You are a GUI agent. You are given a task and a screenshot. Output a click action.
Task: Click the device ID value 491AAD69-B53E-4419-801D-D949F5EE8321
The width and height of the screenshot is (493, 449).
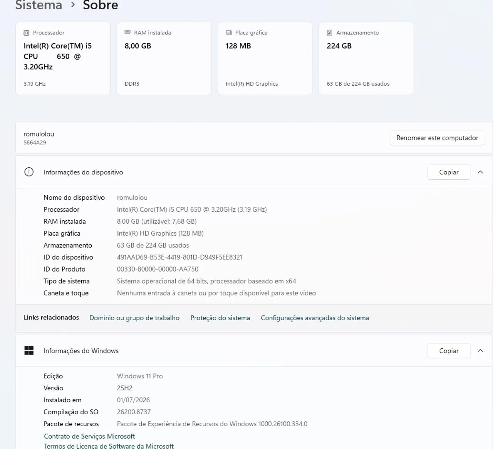coord(179,257)
